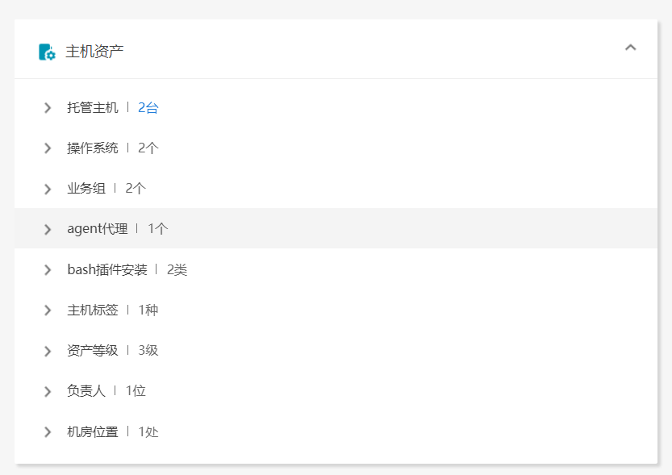The image size is (672, 475).
Task: Select the 托管主机 label
Action: pos(93,107)
